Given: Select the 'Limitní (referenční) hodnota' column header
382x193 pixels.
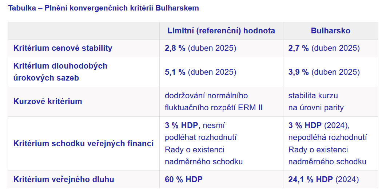Looking at the screenshot, I should pos(221,30).
